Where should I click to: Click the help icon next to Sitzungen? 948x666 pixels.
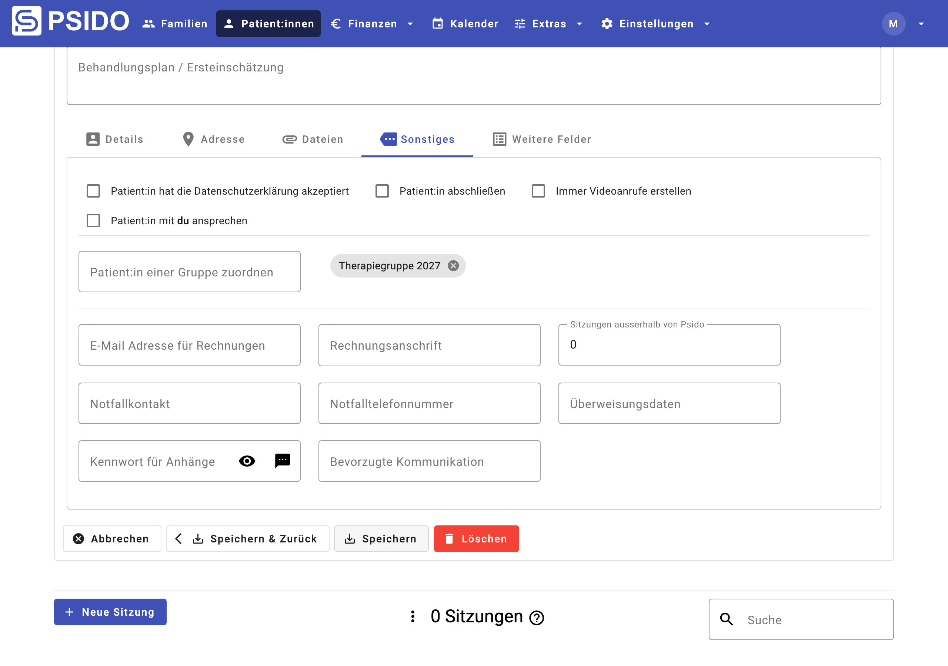pos(536,618)
